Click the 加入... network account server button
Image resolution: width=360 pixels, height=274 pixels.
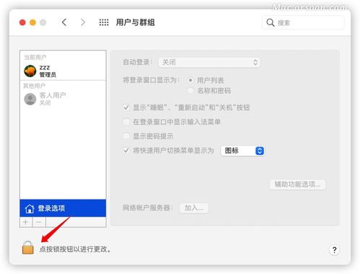[x=194, y=208]
